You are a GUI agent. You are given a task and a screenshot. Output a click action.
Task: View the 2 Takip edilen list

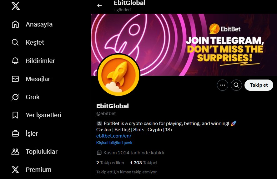coord(110,163)
